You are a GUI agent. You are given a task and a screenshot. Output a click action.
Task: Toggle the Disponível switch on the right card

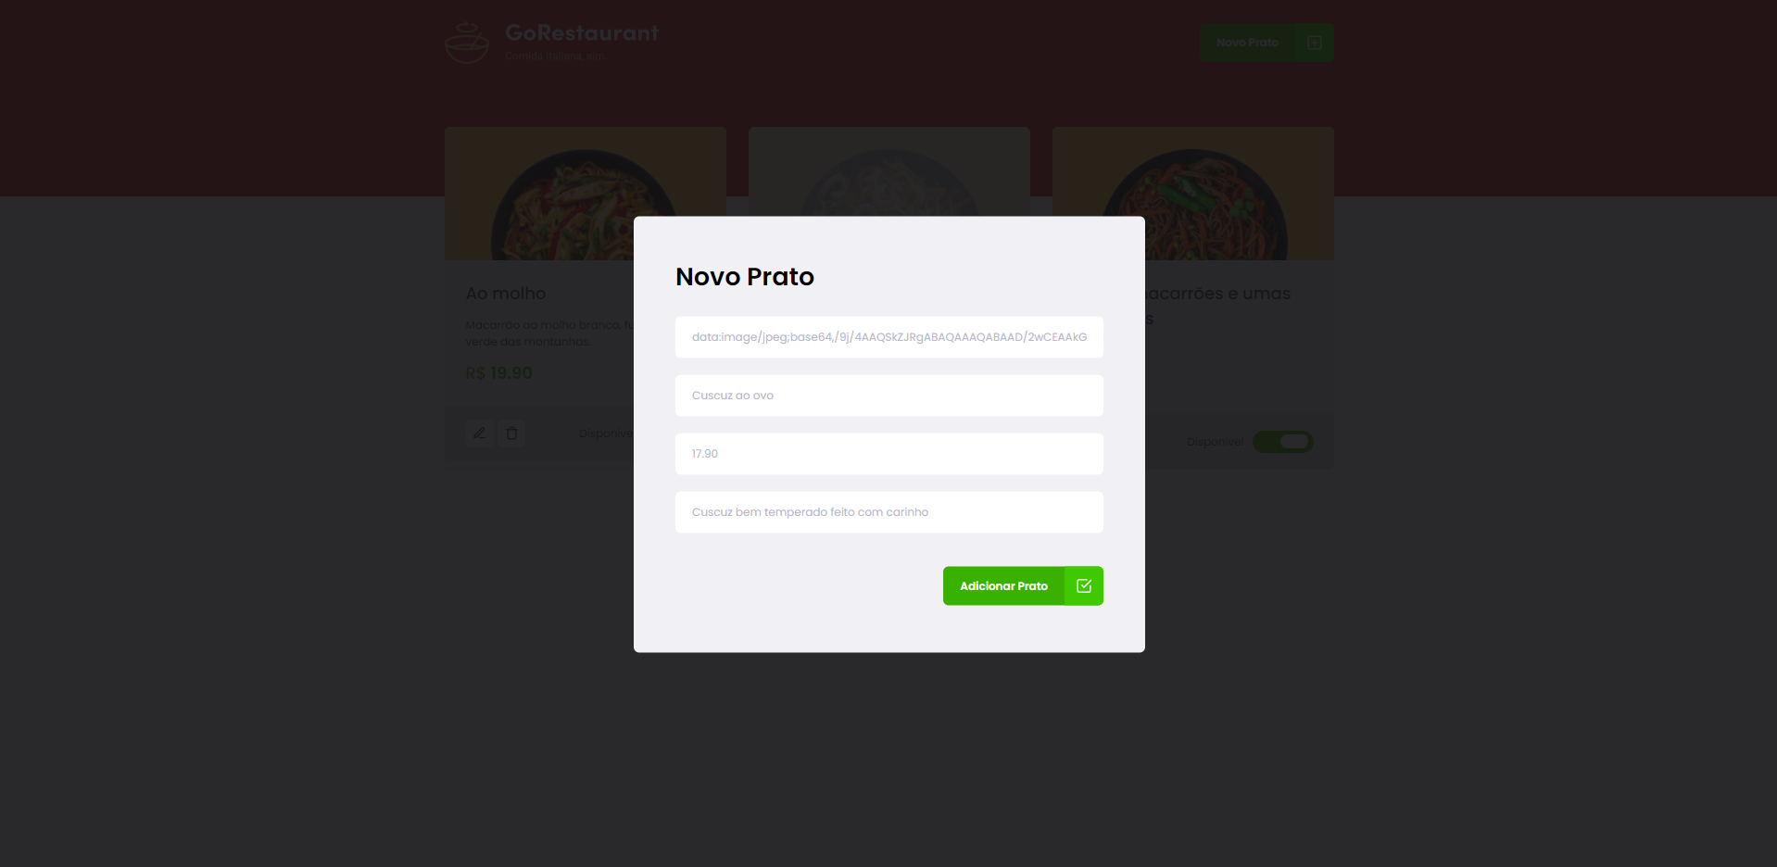1282,442
